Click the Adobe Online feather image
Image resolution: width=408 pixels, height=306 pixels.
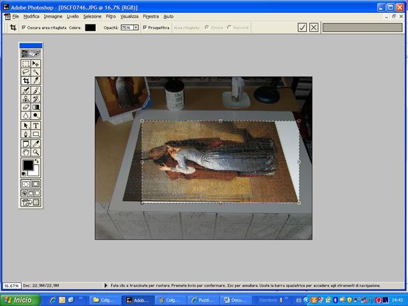pos(31,54)
